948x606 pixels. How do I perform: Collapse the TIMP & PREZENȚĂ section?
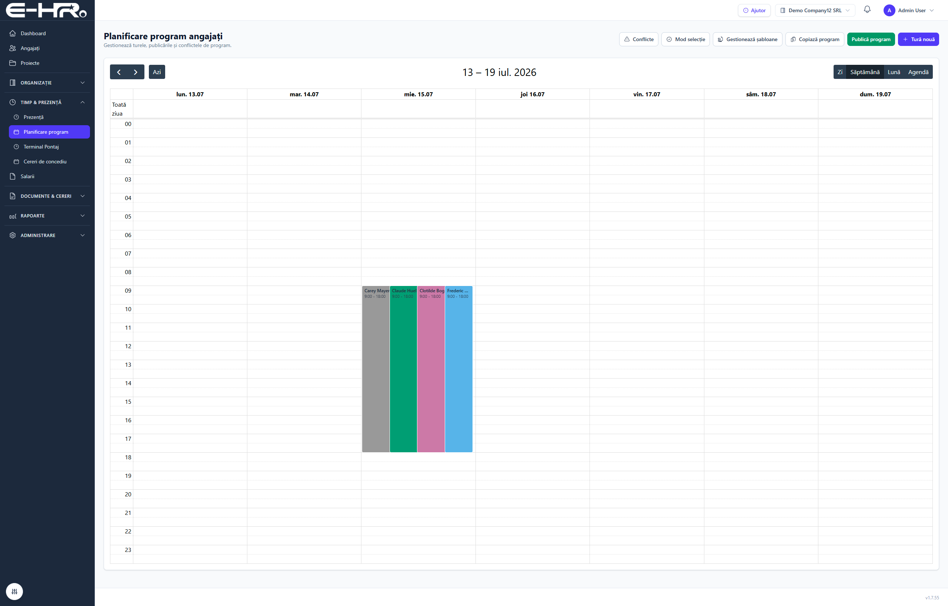[x=47, y=102]
